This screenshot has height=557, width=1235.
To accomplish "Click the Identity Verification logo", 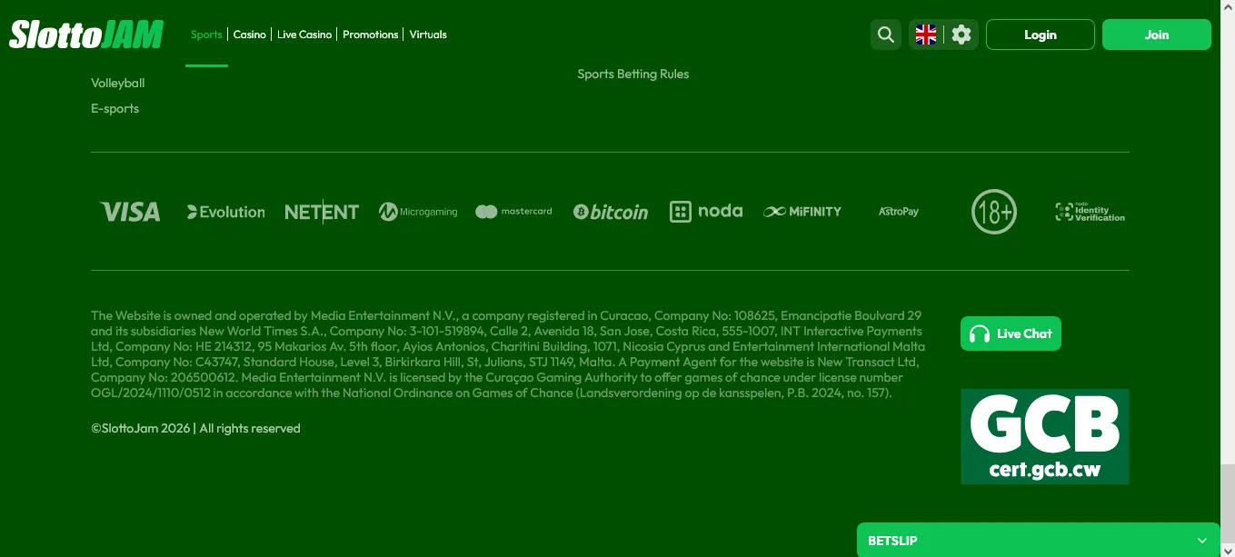I will [1090, 212].
